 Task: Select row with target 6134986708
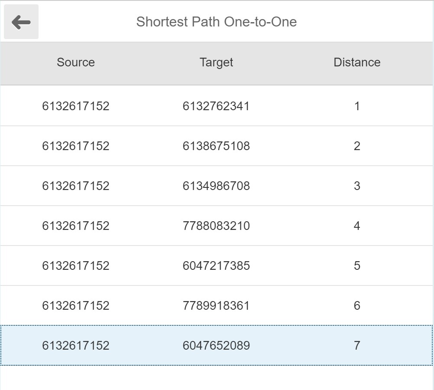click(216, 186)
